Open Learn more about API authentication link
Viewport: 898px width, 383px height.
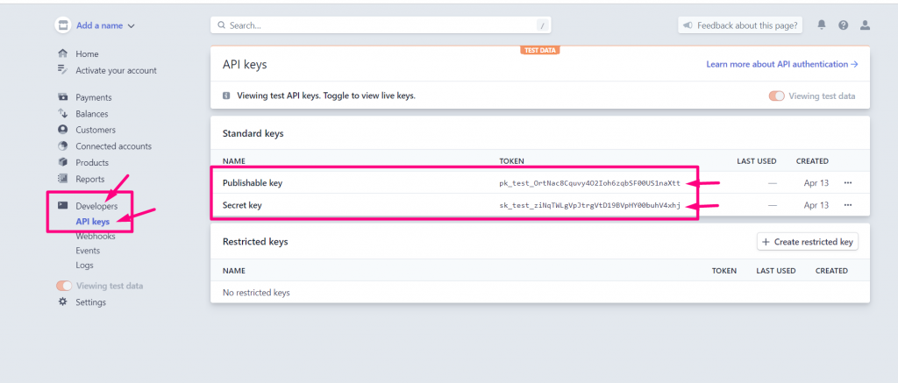click(781, 64)
